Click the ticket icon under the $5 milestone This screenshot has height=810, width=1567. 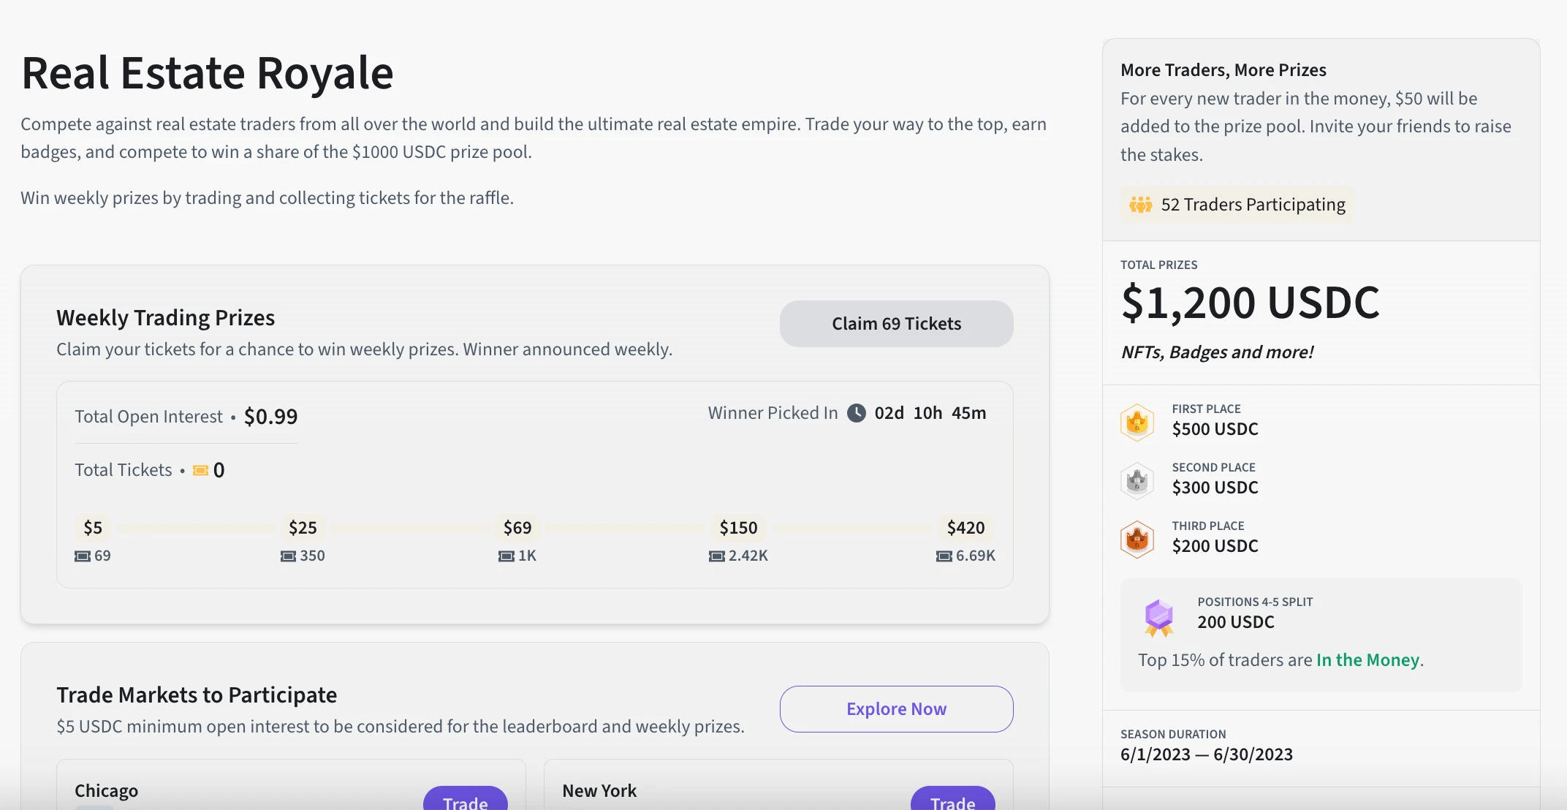pyautogui.click(x=83, y=556)
